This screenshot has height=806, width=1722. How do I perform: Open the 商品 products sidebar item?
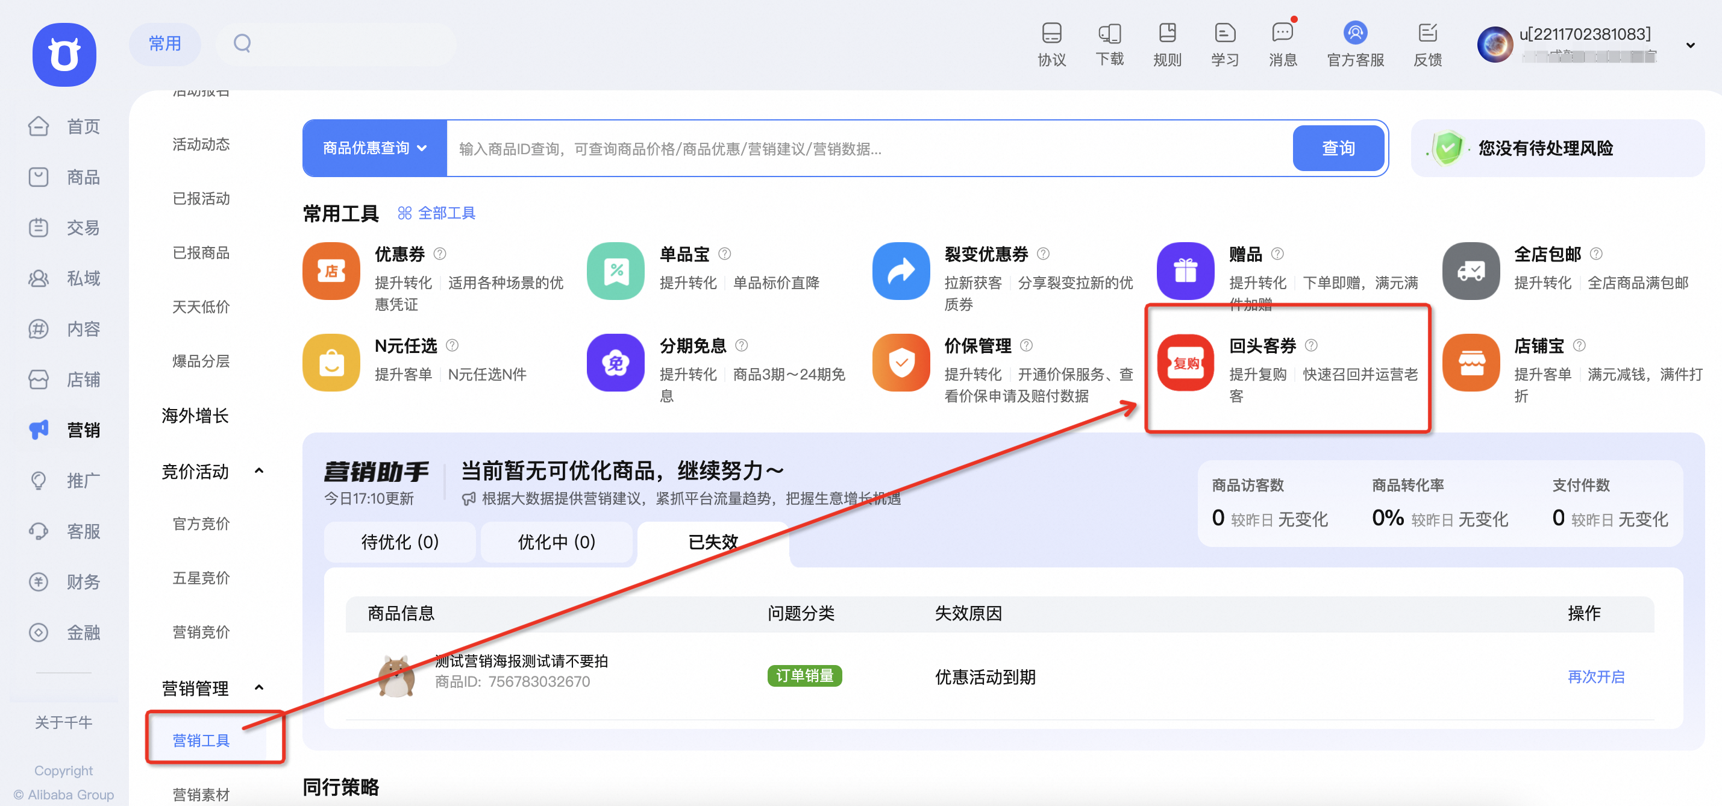[x=64, y=177]
